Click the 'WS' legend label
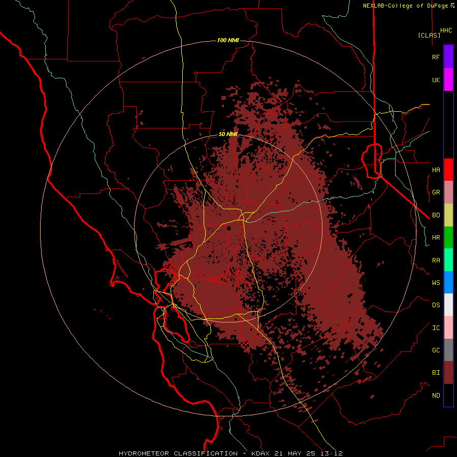 pyautogui.click(x=436, y=282)
